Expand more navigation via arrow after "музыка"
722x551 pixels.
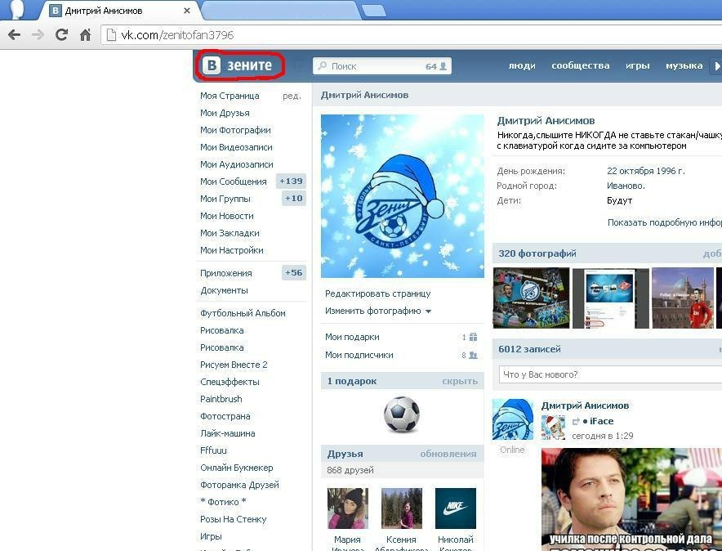[x=717, y=65]
